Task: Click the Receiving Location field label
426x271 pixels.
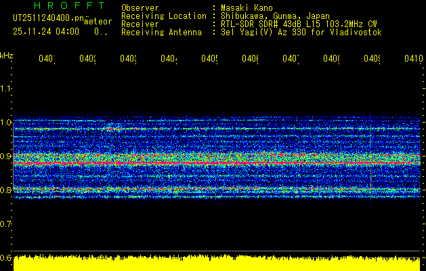Action: coord(163,16)
